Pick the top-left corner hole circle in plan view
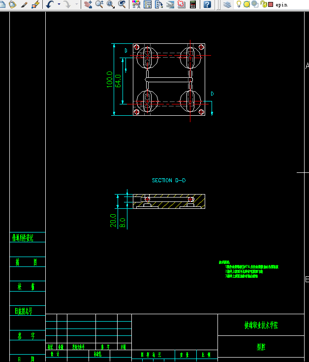 tap(136, 47)
